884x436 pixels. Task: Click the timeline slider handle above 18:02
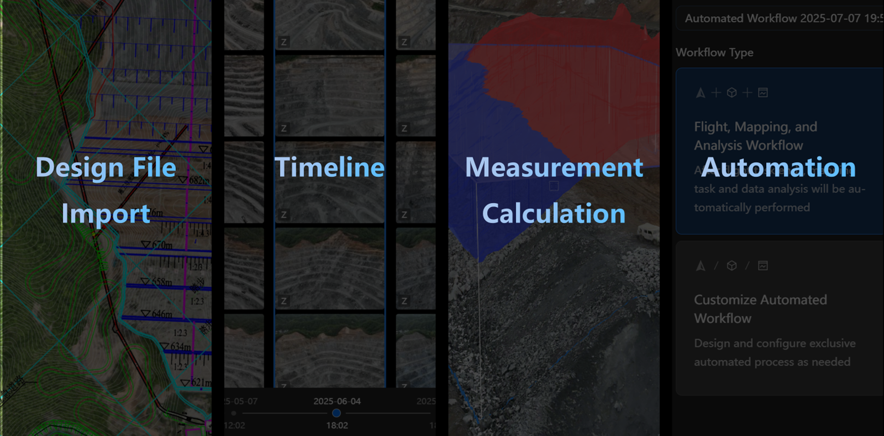point(336,413)
